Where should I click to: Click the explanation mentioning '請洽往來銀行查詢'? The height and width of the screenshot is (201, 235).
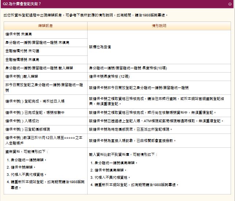159,101
